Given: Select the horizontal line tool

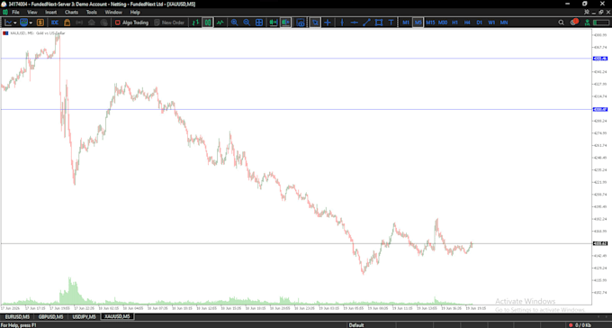Looking at the screenshot, I should coord(354,23).
